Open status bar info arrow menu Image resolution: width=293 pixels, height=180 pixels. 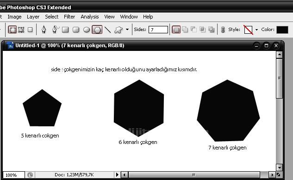point(117,175)
